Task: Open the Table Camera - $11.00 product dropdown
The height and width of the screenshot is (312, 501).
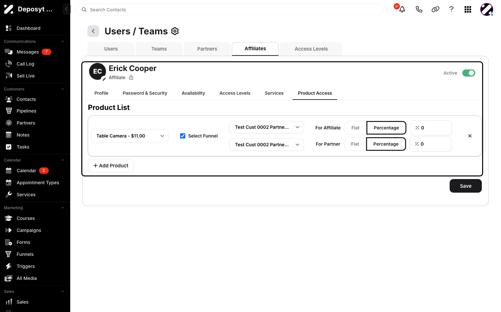Action: coord(130,136)
